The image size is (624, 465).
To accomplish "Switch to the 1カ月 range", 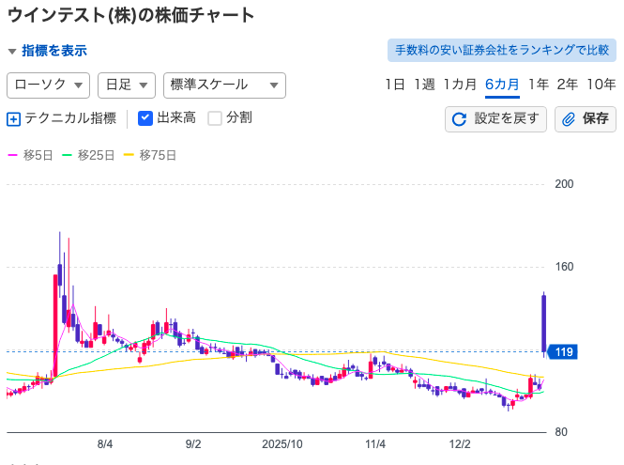I will click(x=460, y=85).
